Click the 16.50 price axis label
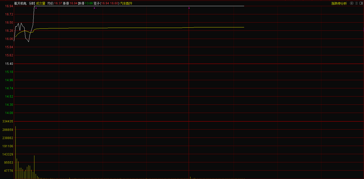The height and width of the screenshot is (179, 364). (9, 23)
